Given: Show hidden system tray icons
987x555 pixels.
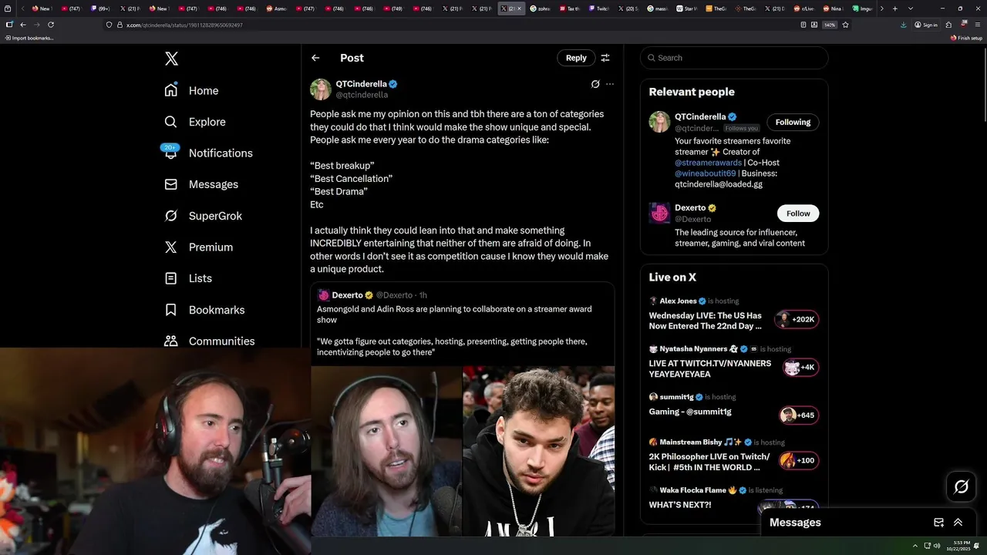Looking at the screenshot, I should click(915, 546).
